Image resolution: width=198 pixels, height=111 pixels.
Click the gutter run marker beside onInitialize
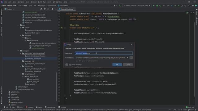coord(62,28)
